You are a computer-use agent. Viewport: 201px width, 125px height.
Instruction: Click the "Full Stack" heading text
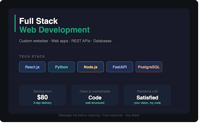(x=38, y=21)
